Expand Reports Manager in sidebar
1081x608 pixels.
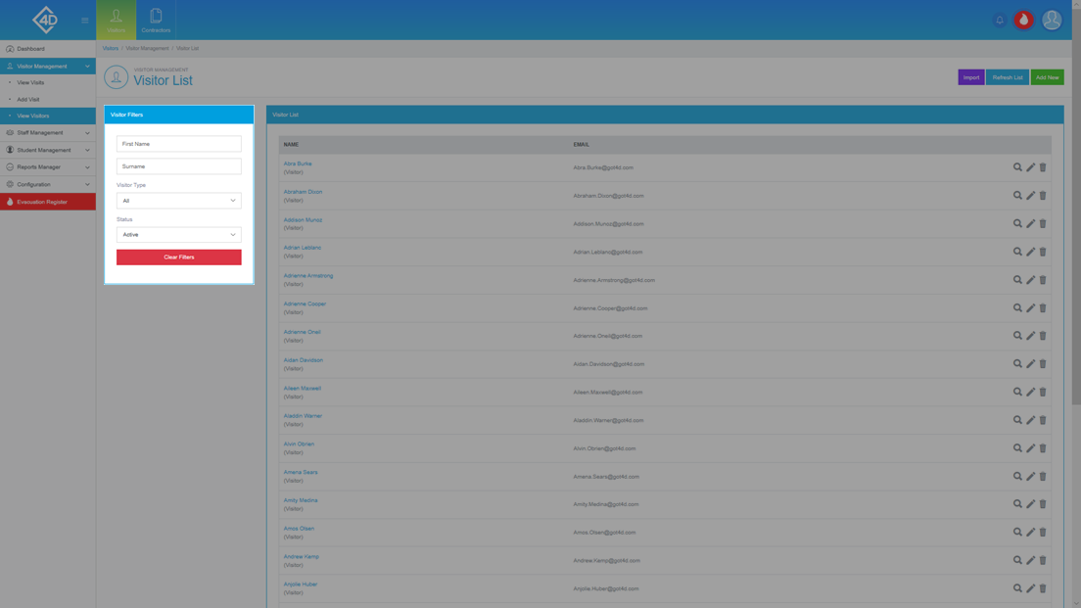(x=48, y=166)
